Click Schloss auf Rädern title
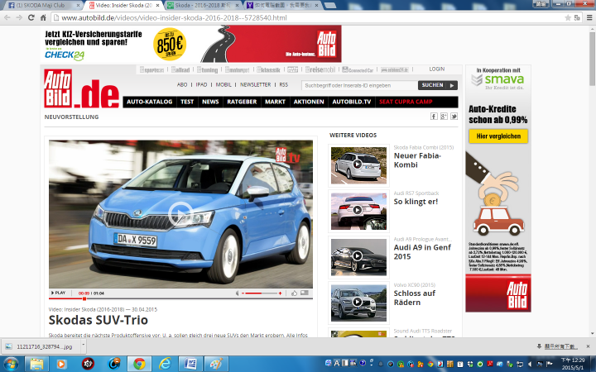Viewport: 596px width, 372px height. click(x=415, y=298)
